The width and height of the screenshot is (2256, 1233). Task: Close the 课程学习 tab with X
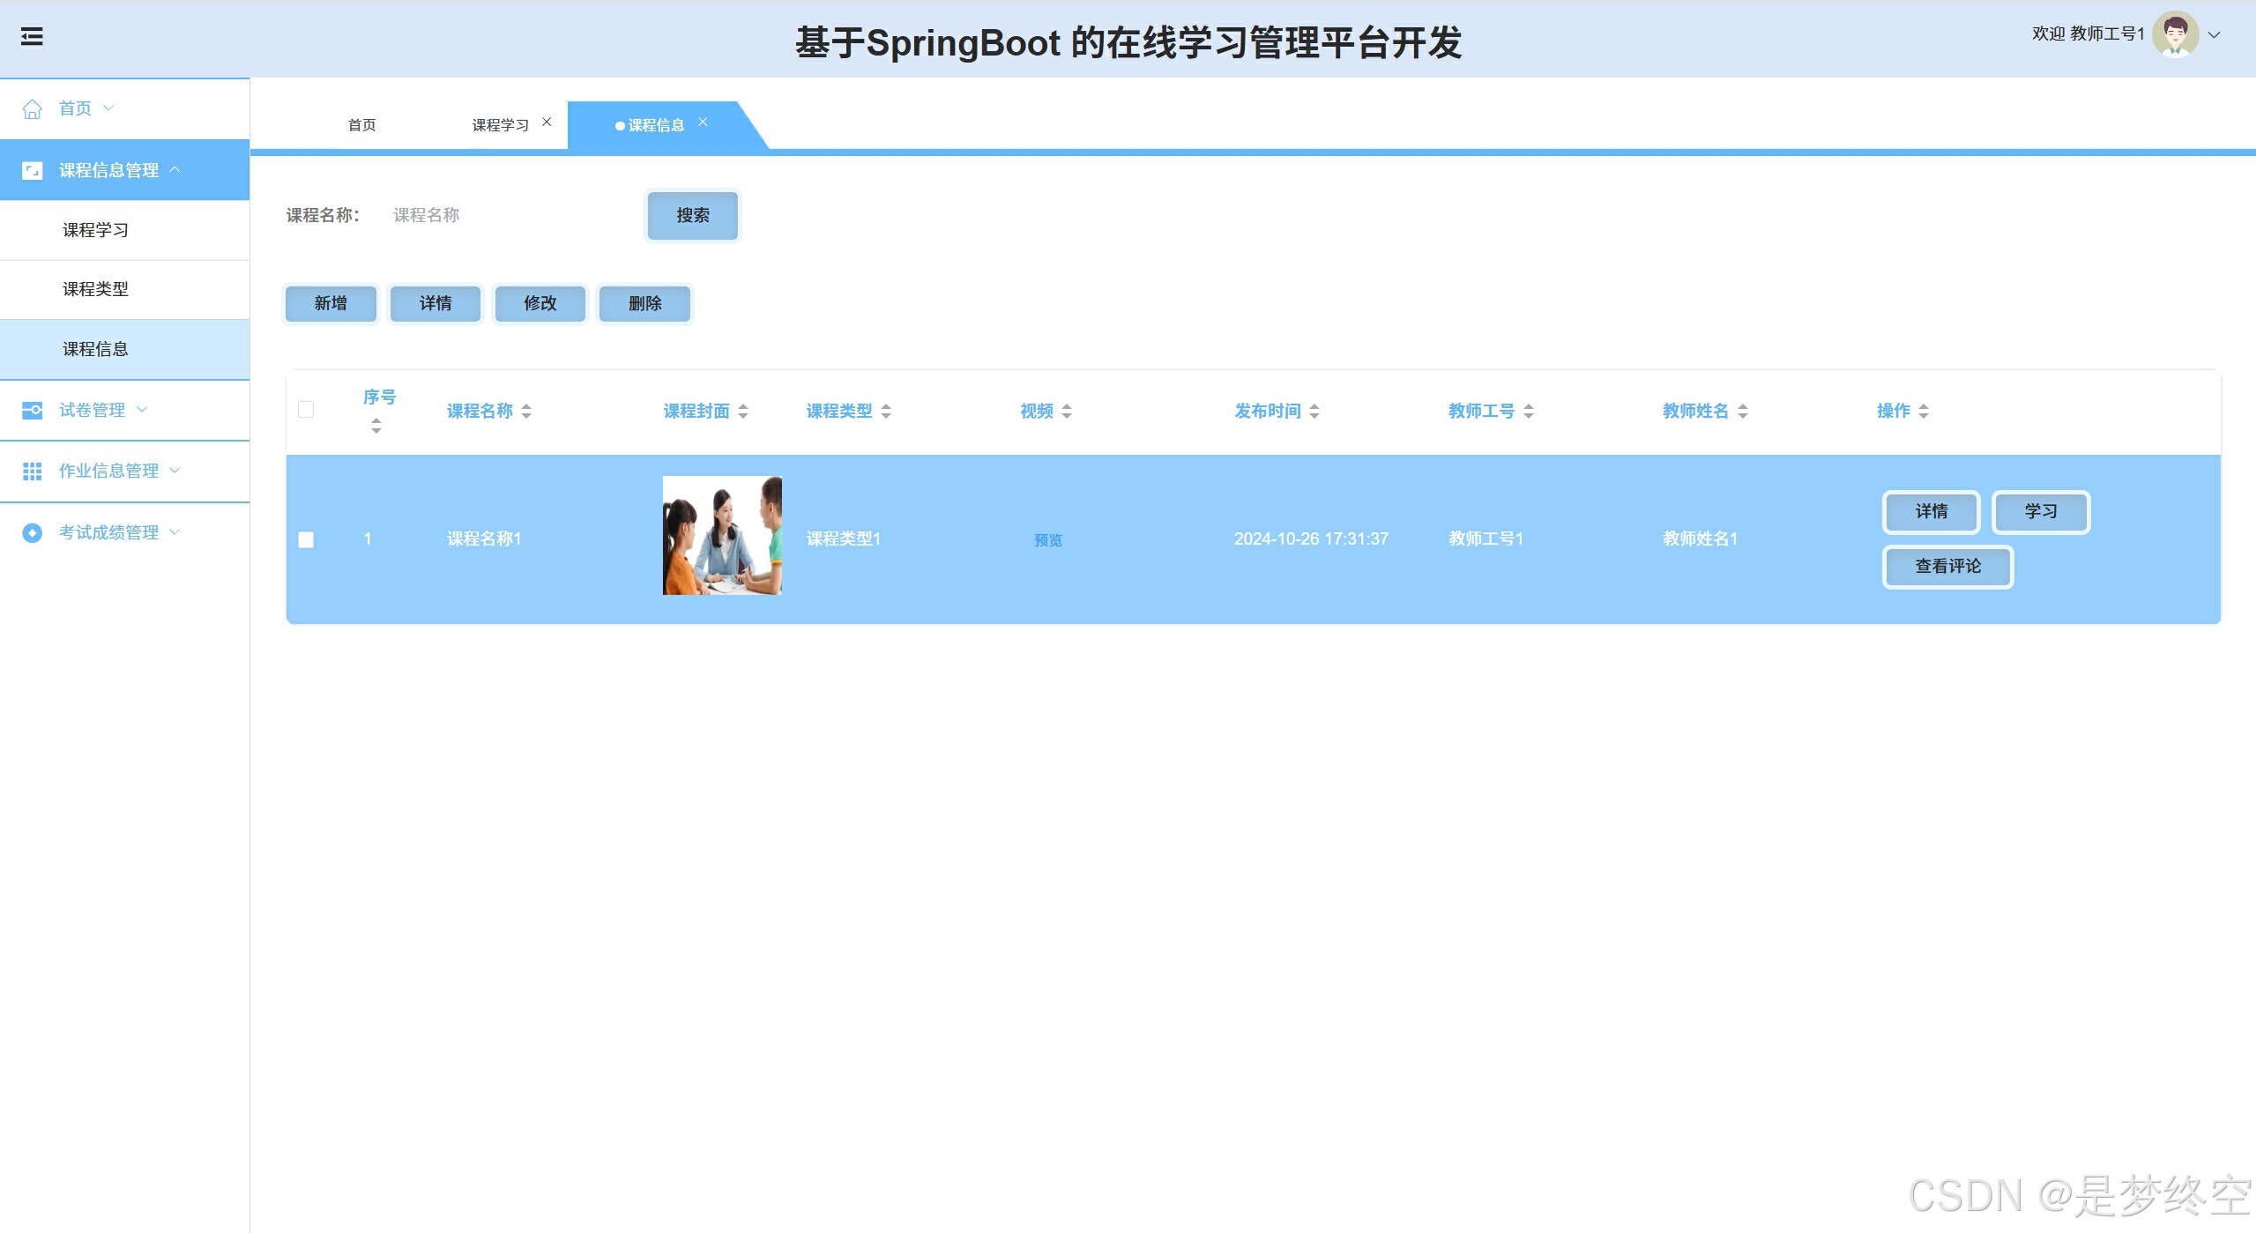pos(547,122)
